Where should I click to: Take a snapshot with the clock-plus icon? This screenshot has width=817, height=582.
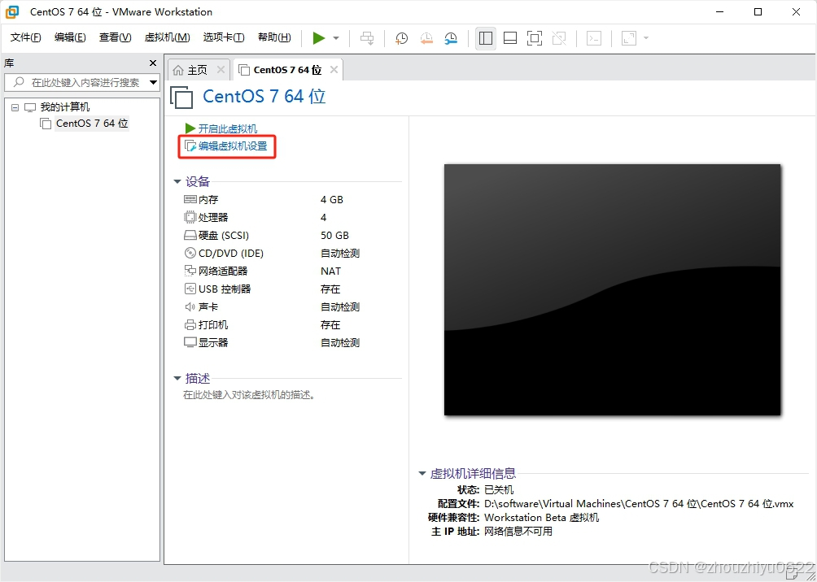(401, 38)
